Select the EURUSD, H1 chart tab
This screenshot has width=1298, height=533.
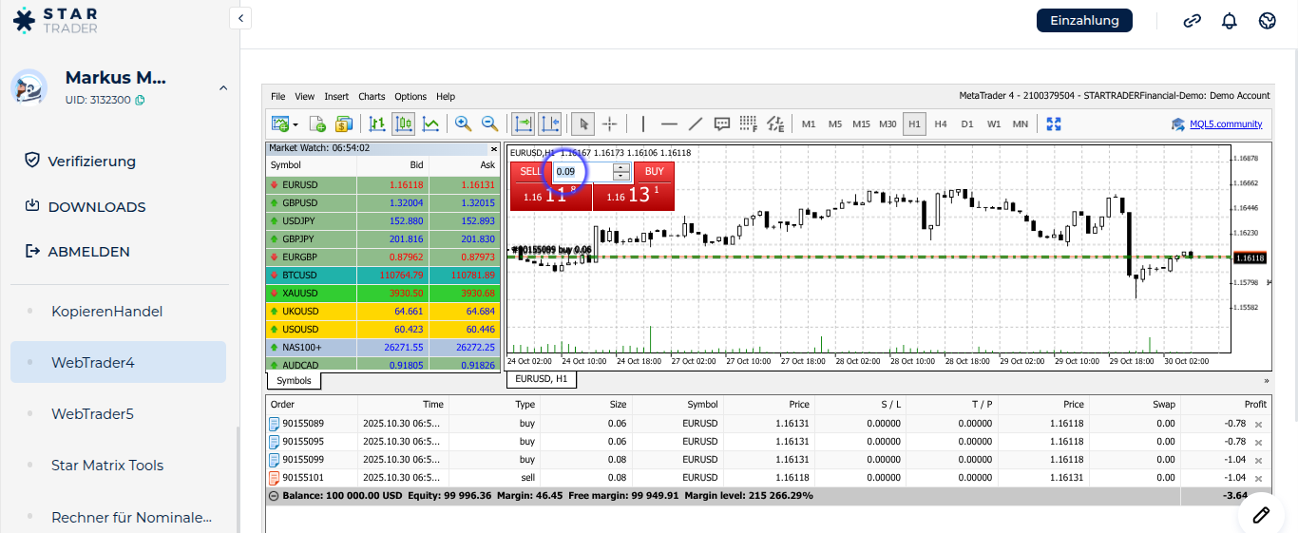pos(541,379)
